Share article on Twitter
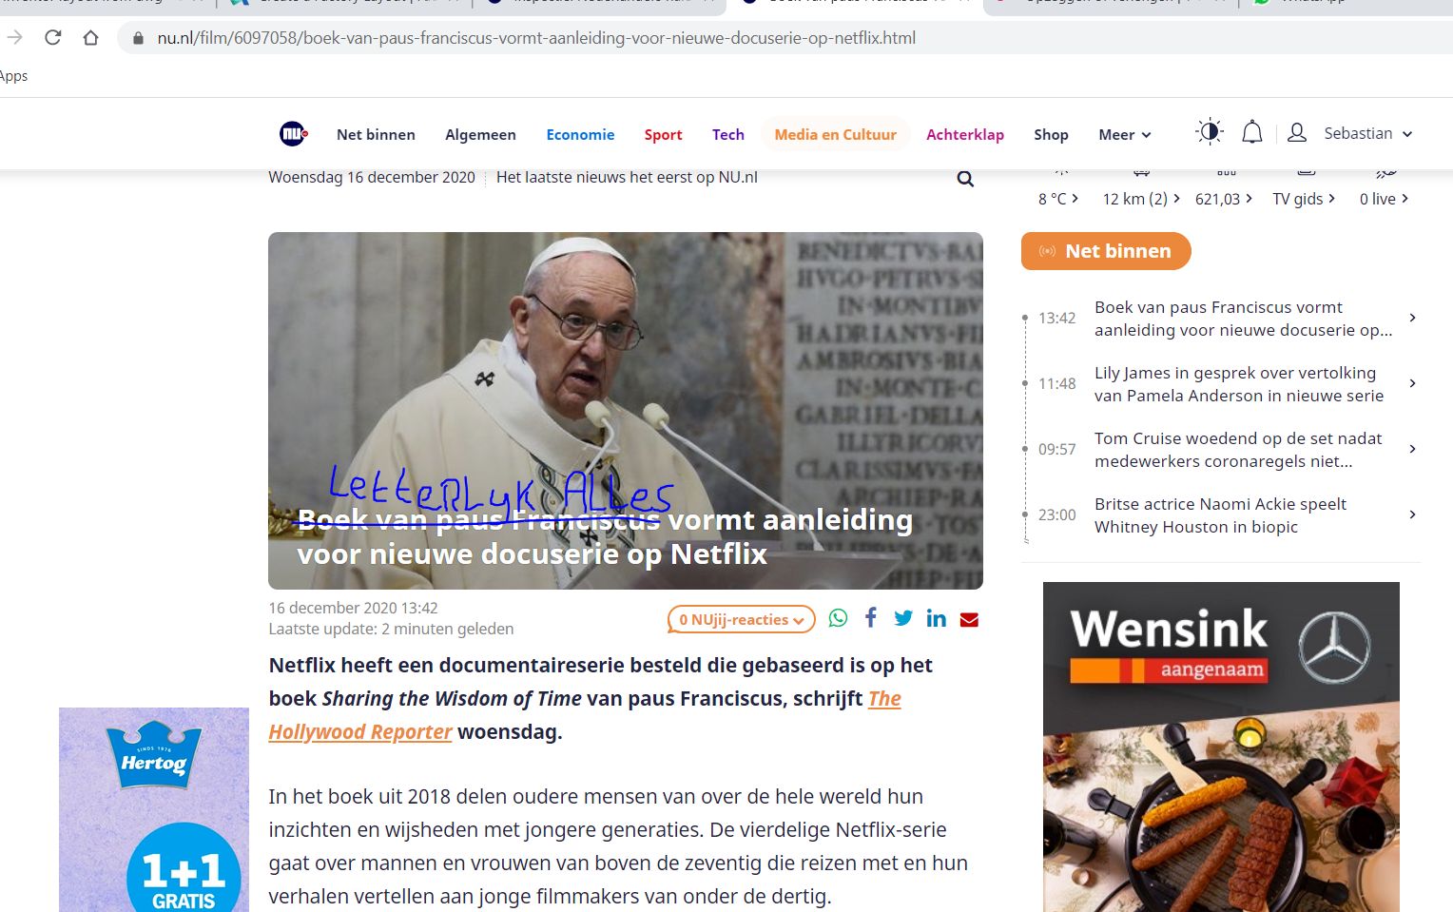This screenshot has width=1453, height=912. coord(903,619)
